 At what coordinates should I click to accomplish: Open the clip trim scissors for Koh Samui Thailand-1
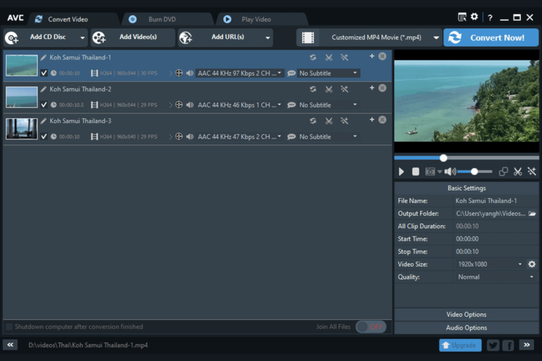tap(329, 57)
